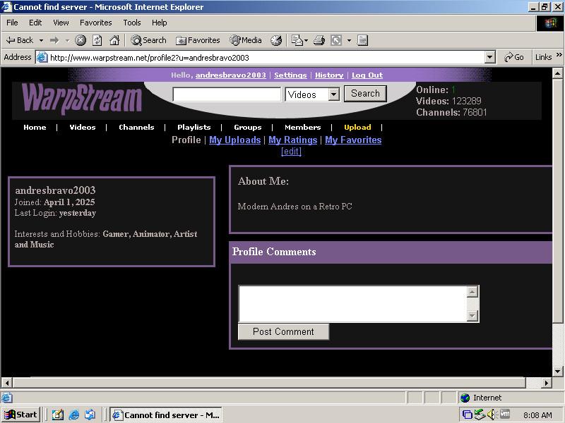This screenshot has width=565, height=423.
Task: Open the My Ratings link
Action: click(293, 140)
